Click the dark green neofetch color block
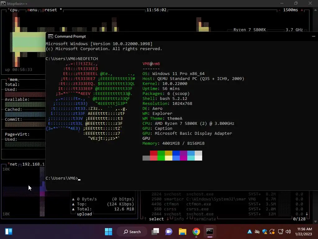Screen dimensions: 318x239 161,153
